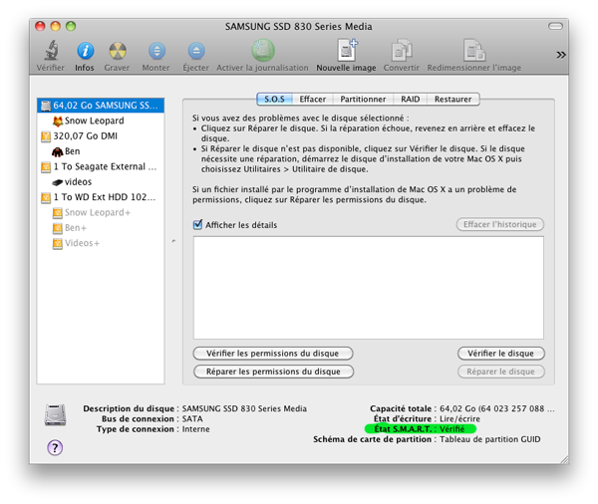Select the 64,02 Go SAMSUNG SSD disk
Viewport: 598px width, 504px height.
point(101,106)
